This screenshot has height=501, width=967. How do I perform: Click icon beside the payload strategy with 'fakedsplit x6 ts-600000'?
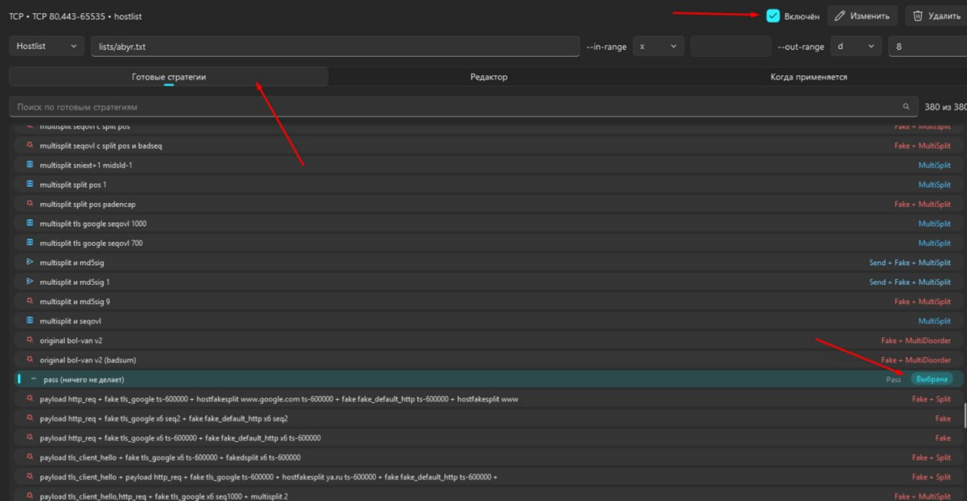(29, 457)
